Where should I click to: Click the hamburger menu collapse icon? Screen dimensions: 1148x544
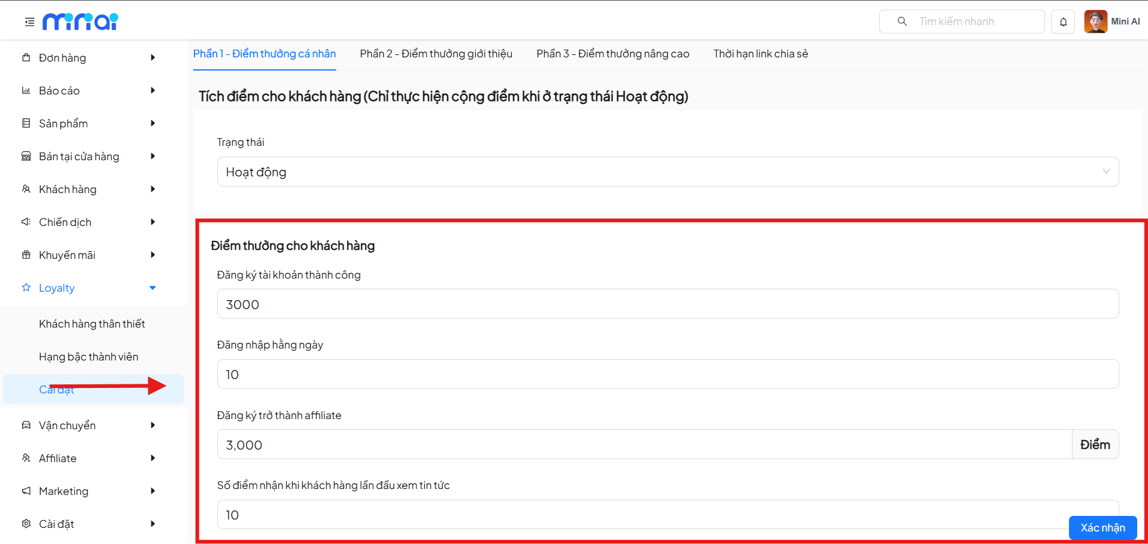29,22
